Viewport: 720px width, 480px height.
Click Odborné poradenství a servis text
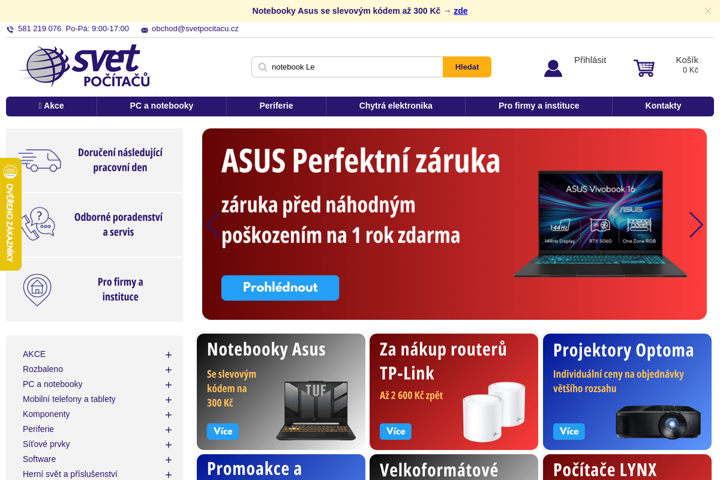coord(118,224)
